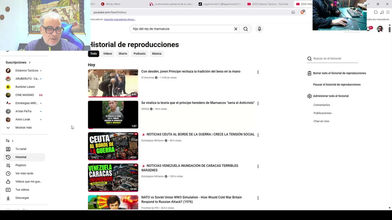Open the account avatar menu
This screenshot has width=392, height=220.
point(380,29)
